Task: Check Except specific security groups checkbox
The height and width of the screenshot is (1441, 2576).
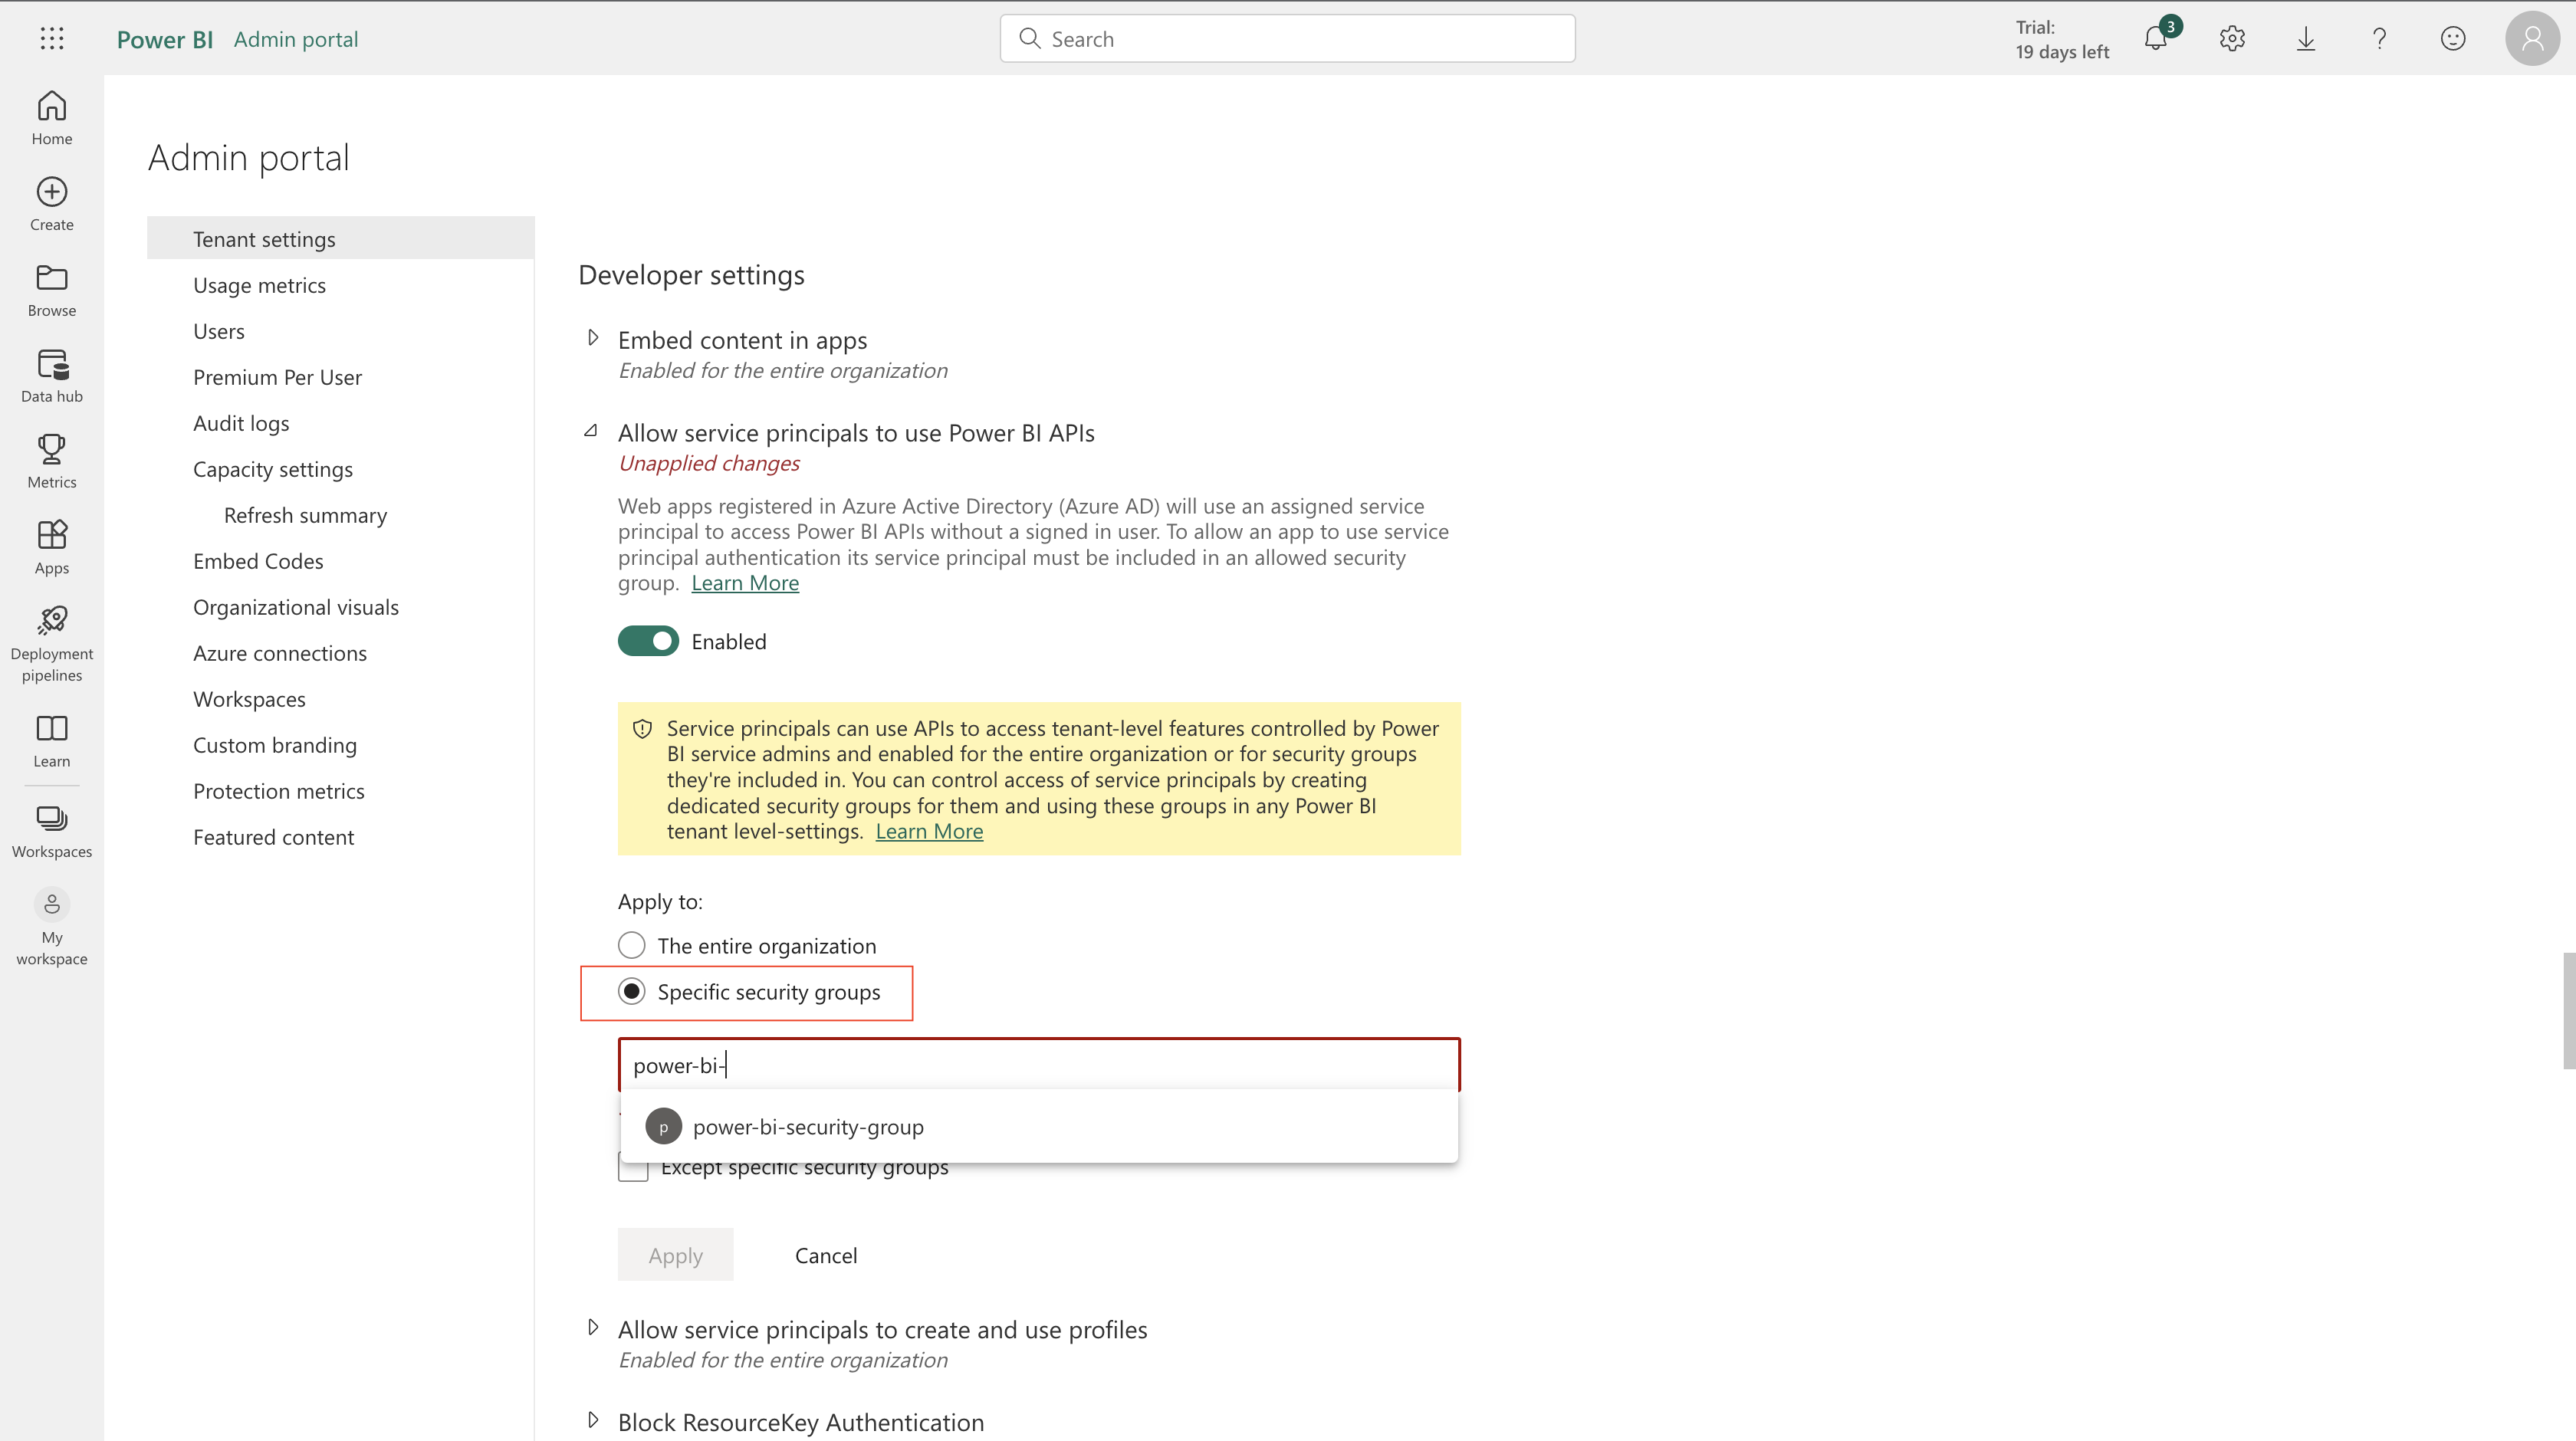Action: [633, 1167]
